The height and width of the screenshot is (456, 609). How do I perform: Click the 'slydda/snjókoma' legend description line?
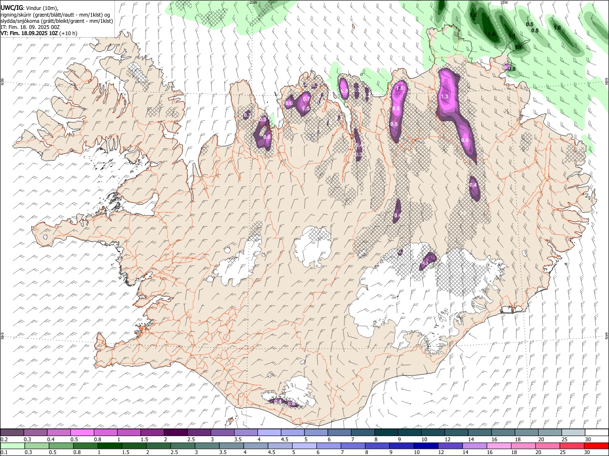tap(57, 21)
